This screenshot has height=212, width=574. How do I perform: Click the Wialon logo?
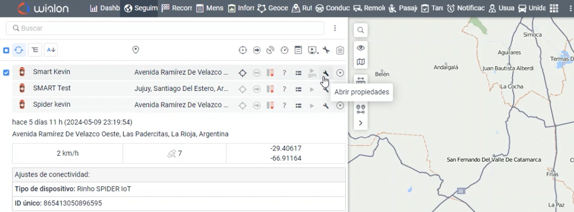[x=43, y=8]
